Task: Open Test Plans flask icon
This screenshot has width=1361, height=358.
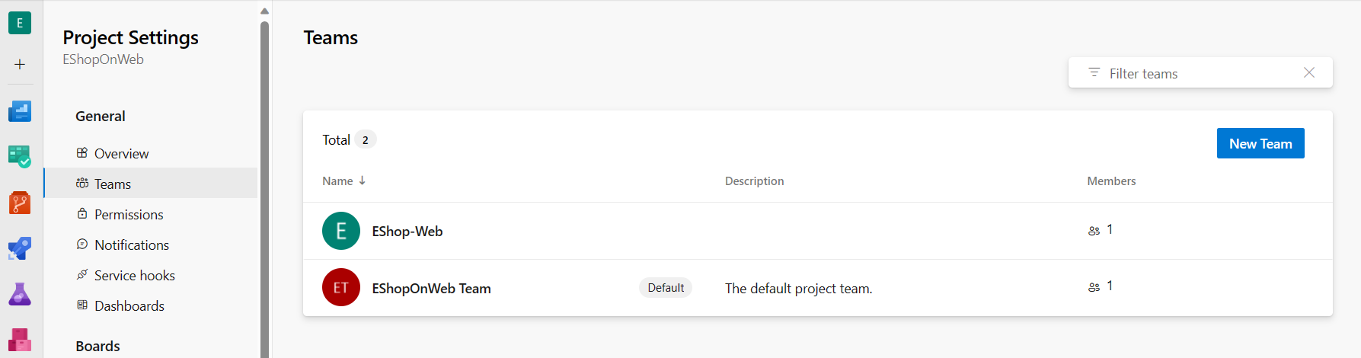Action: pyautogui.click(x=20, y=294)
